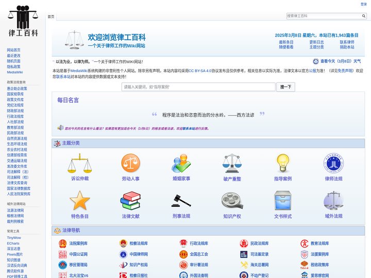Open 隐私政策 in sidebar
Viewport: 371px width, 278px height.
pos(13,66)
